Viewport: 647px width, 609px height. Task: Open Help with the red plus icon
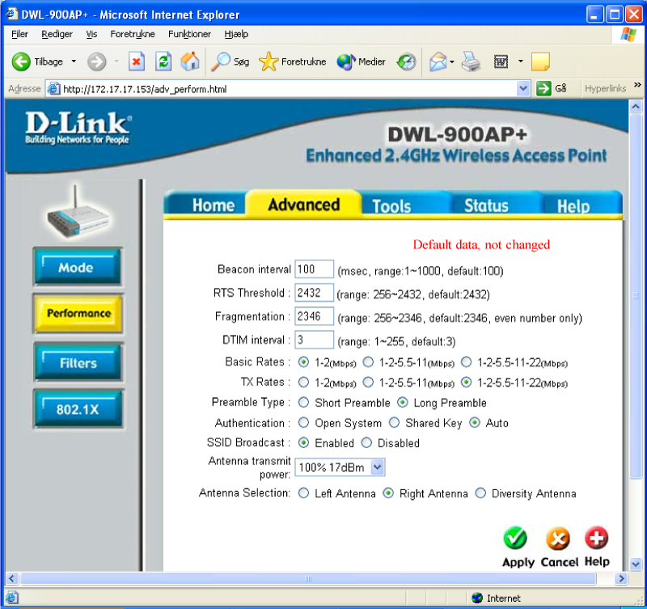coord(597,538)
